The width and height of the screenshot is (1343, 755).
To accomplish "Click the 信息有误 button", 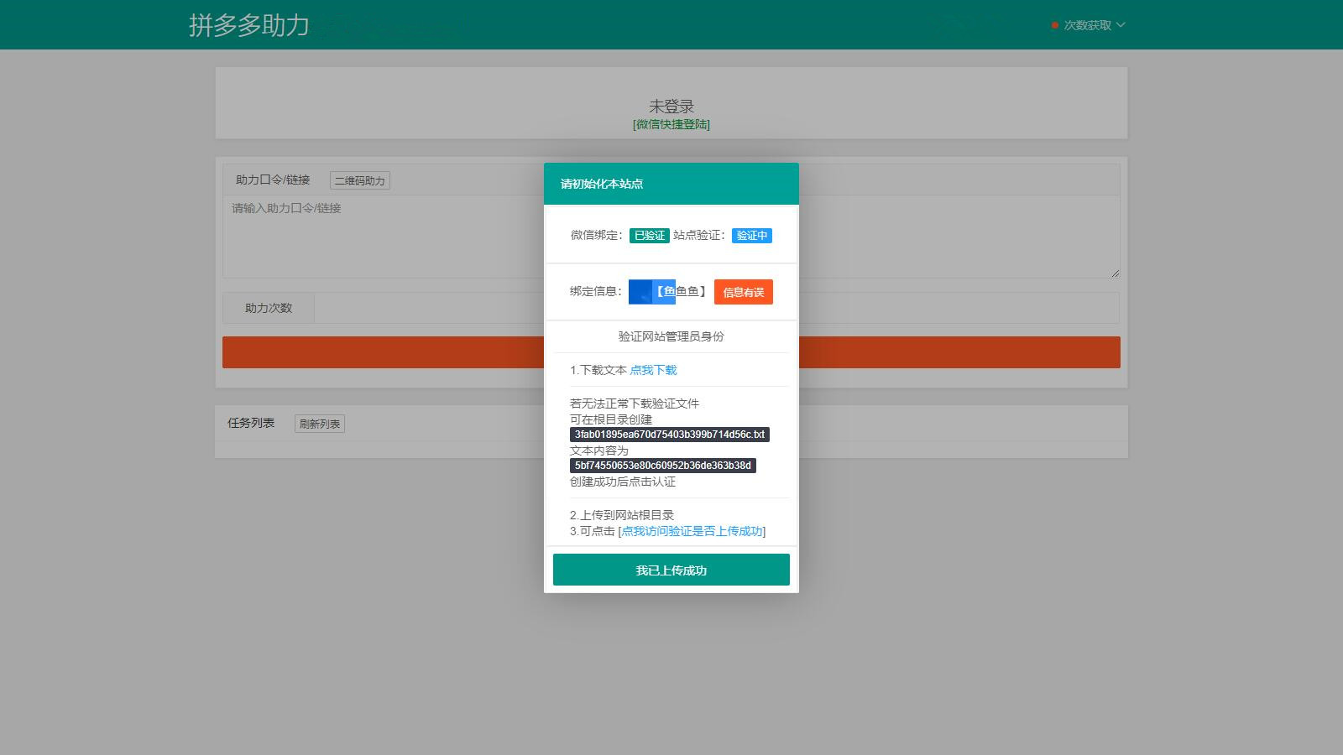I will tap(744, 292).
